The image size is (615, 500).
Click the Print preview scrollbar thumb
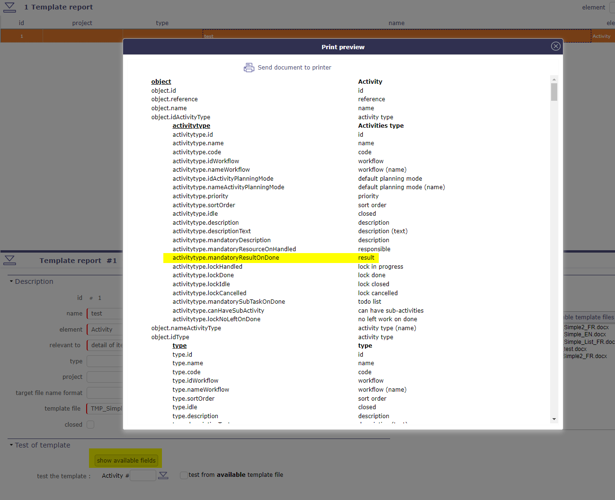[x=554, y=92]
